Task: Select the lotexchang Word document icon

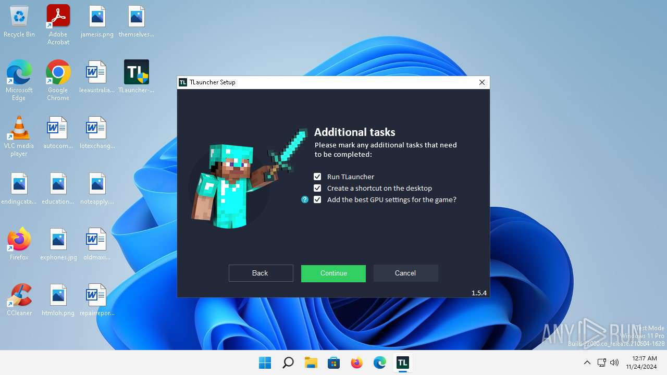Action: (97, 133)
